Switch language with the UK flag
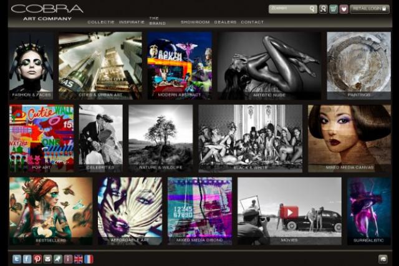Viewport: 399px width, 266px height. pyautogui.click(x=79, y=259)
